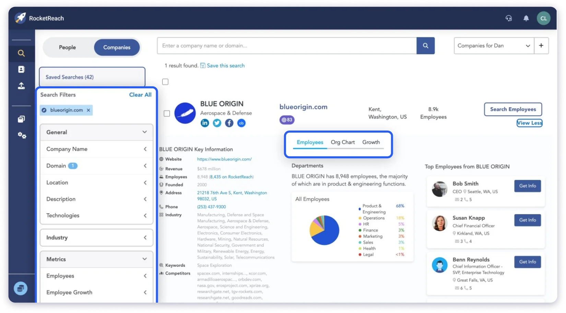Open Blue Origin Facebook page icon
The width and height of the screenshot is (566, 313).
tap(229, 123)
